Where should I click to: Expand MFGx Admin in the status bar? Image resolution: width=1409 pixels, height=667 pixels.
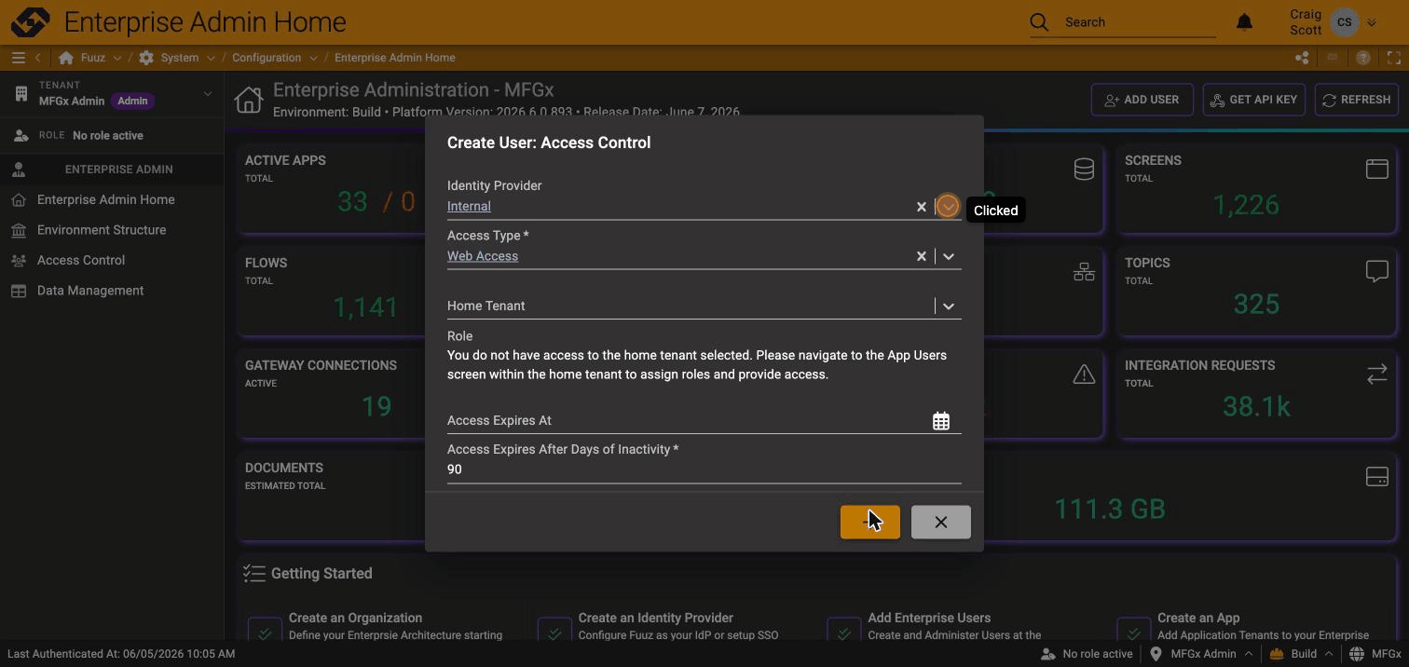1248,654
